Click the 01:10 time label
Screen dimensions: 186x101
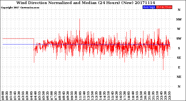[x=11, y=96]
